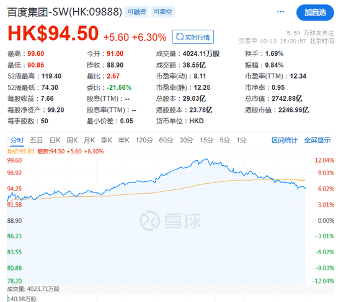Screen dimensions: 341x302
Task: Click the 最小价差 value 0.05
Action: coord(126,121)
